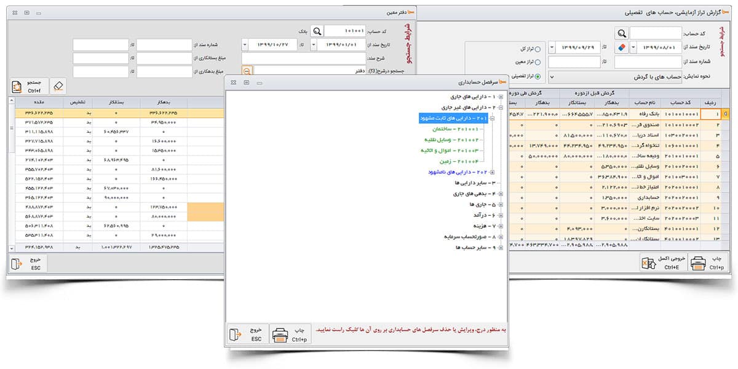Click Print button in trial balance report
This screenshot has width=738, height=369.
pyautogui.click(x=708, y=264)
